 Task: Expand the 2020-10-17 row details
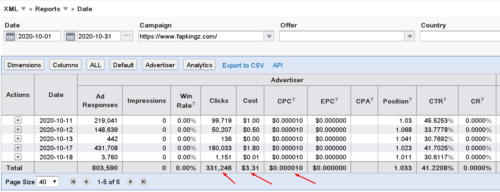click(18, 148)
